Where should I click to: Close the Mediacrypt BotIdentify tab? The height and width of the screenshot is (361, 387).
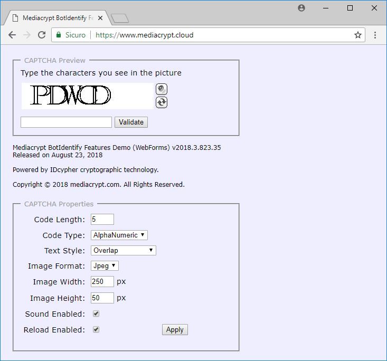100,18
